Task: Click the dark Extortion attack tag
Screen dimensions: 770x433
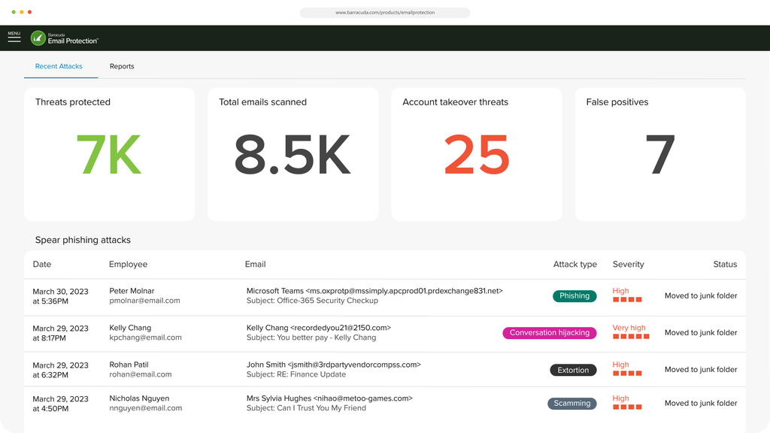Action: pyautogui.click(x=573, y=370)
